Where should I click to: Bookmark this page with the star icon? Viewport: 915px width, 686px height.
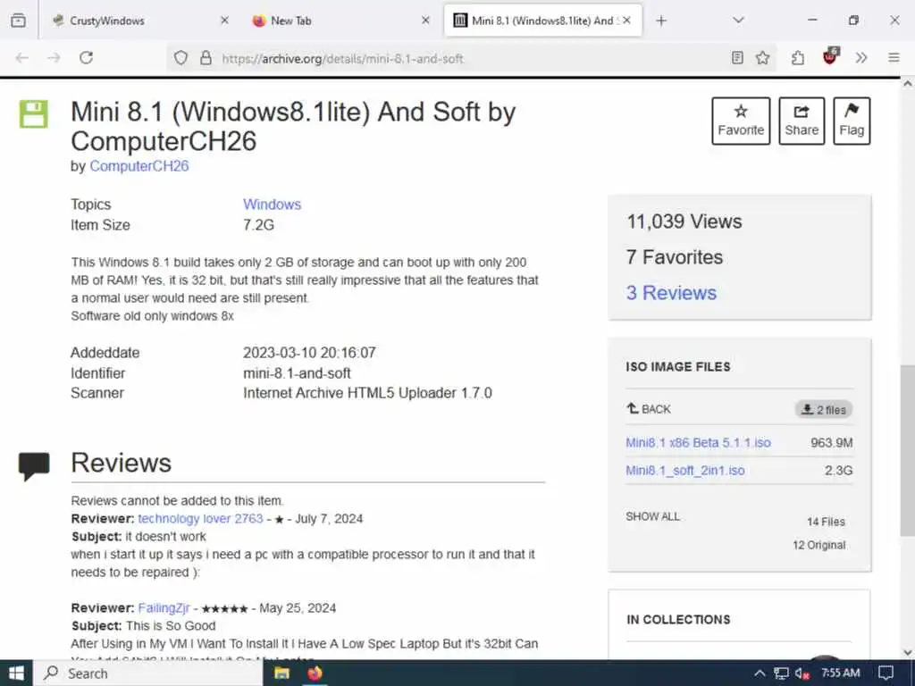(762, 58)
